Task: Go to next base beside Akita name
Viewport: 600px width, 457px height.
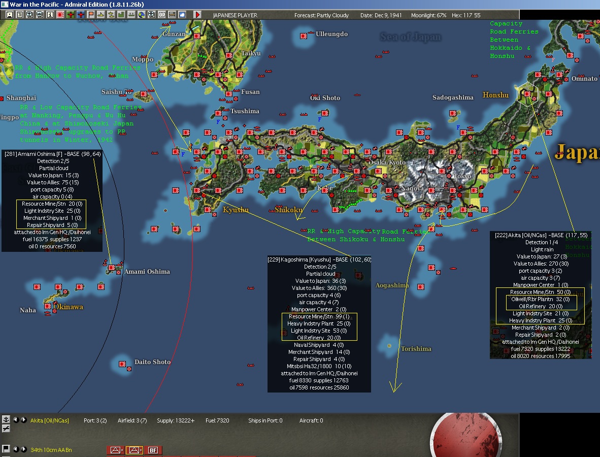Action: point(23,420)
